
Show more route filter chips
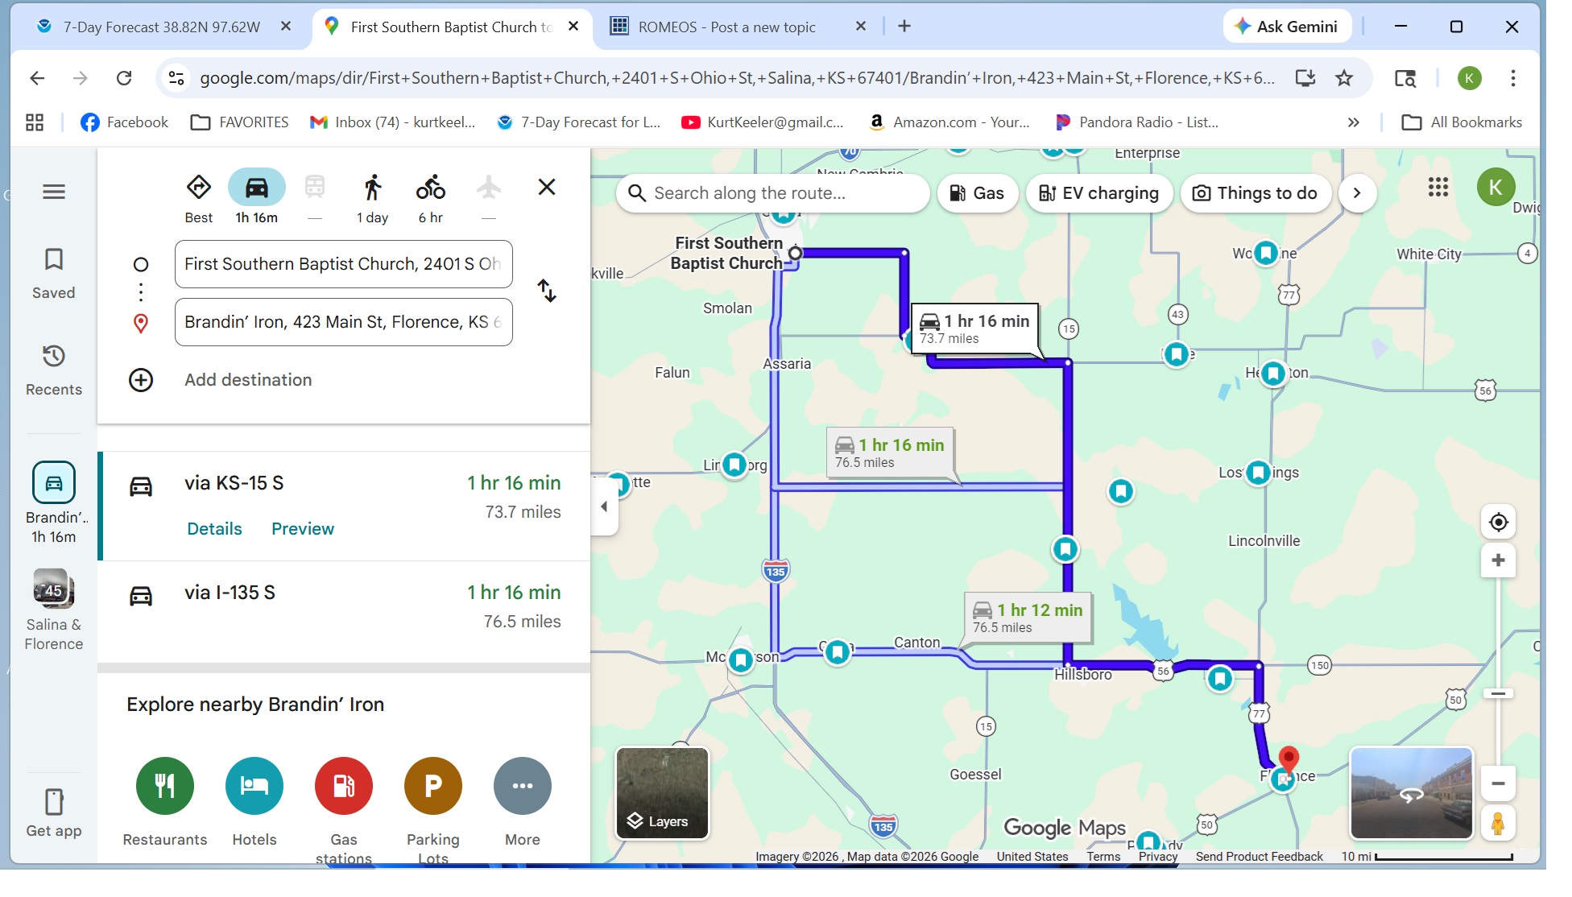click(x=1357, y=193)
